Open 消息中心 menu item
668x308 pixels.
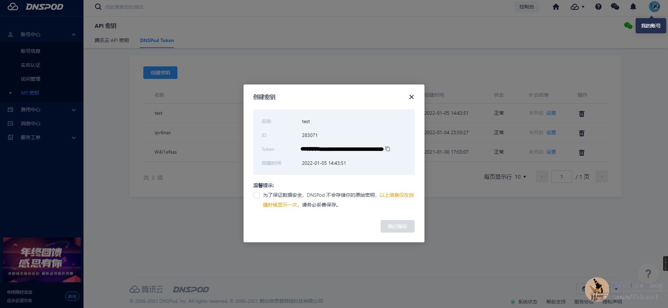click(x=31, y=123)
